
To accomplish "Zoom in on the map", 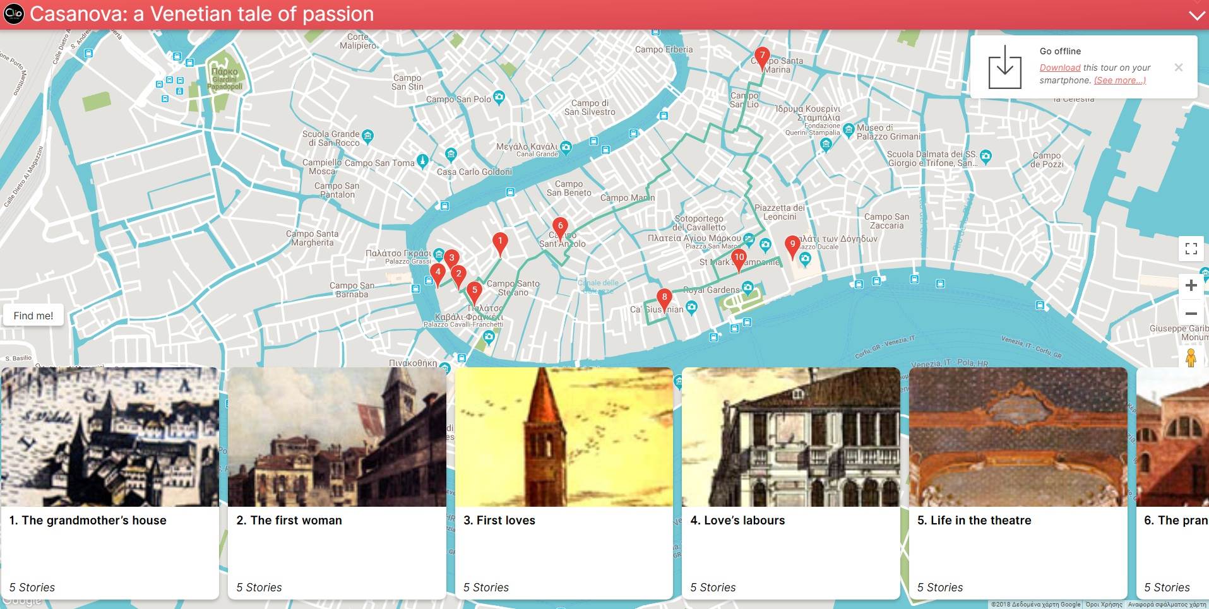I will (1191, 285).
